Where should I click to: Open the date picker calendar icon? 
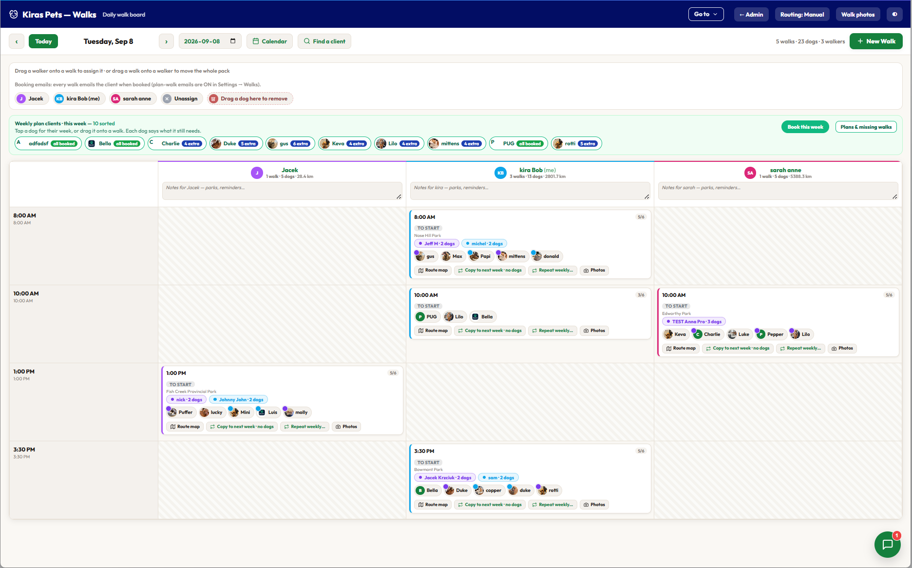pyautogui.click(x=233, y=41)
